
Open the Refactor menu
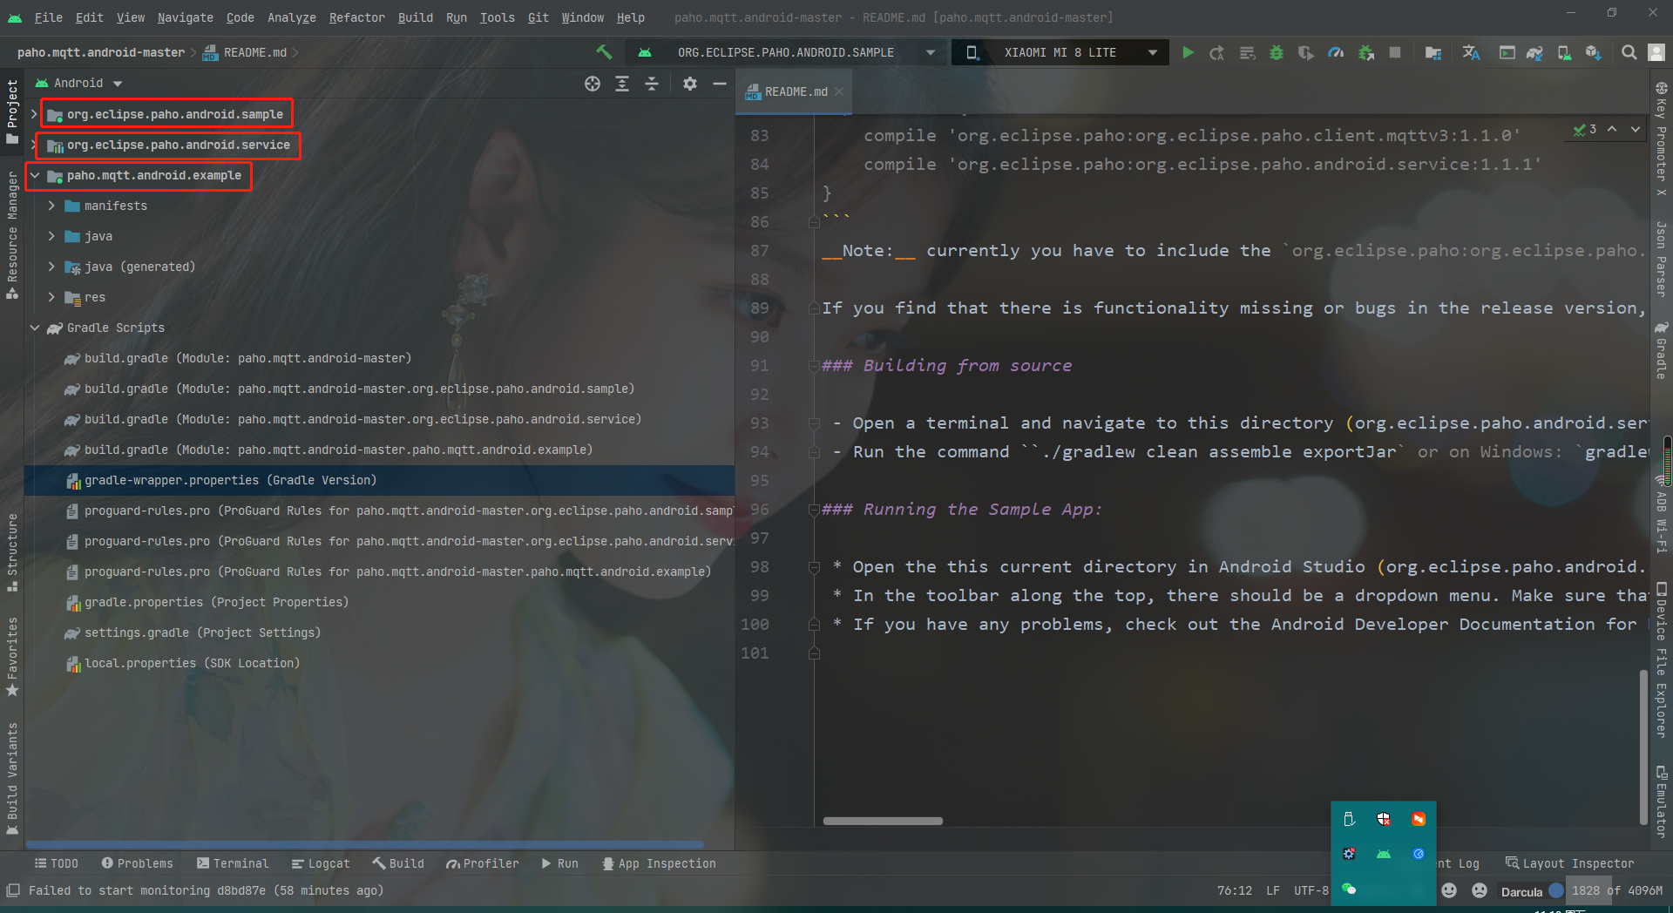[x=356, y=17]
